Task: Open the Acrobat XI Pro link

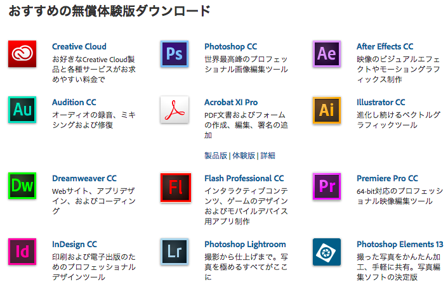Action: [x=231, y=102]
